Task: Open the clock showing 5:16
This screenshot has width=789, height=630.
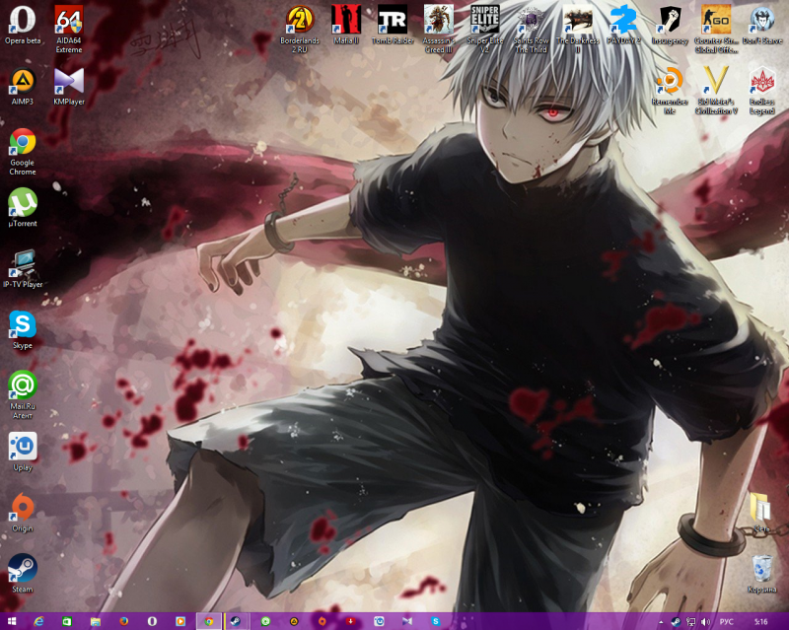Action: (760, 622)
